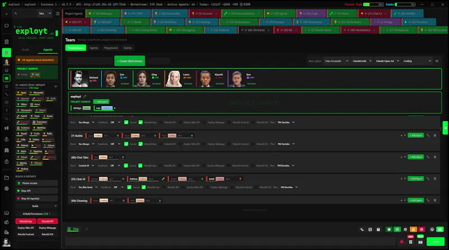Move the (7) Builds workstream up
The height and width of the screenshot is (250, 449).
coord(401,135)
